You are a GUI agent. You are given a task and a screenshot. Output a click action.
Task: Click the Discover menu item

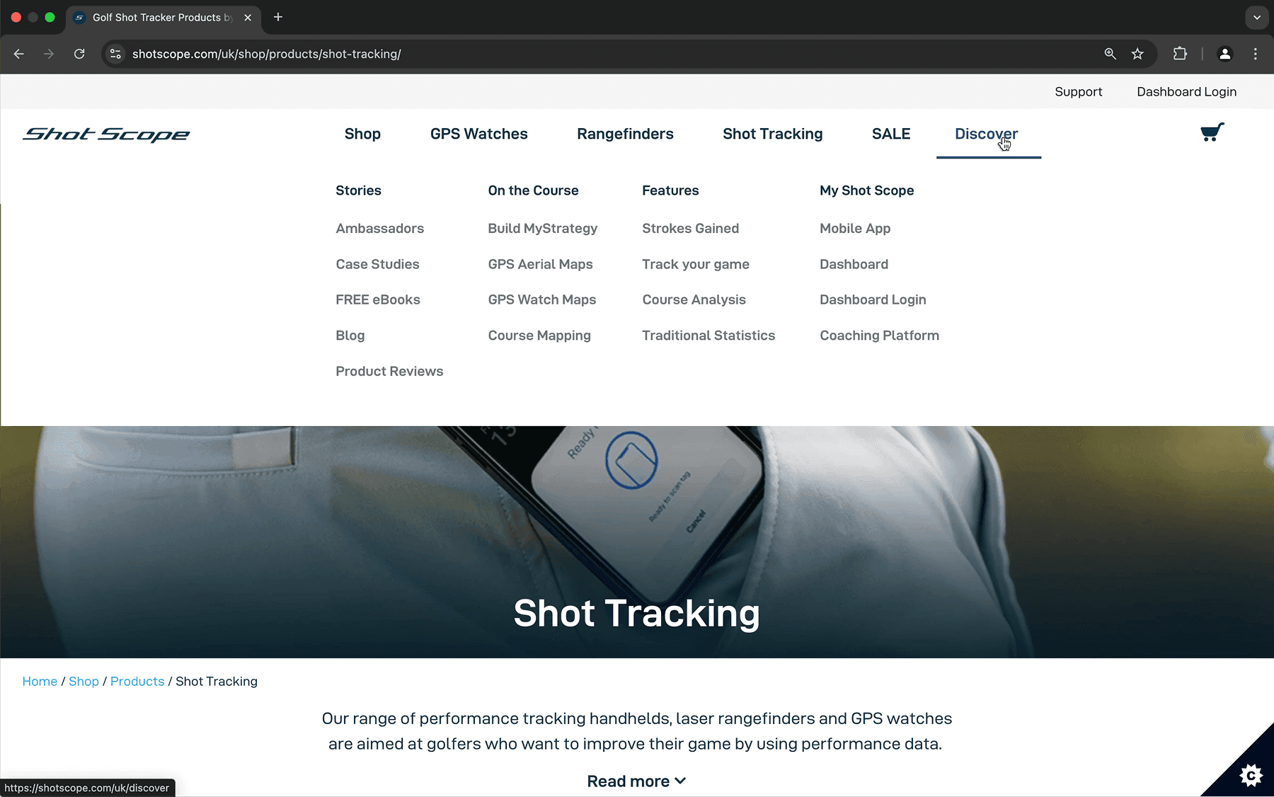click(987, 134)
